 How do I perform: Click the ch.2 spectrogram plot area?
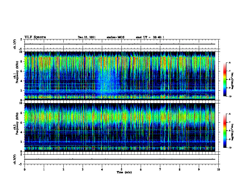tap(120, 127)
